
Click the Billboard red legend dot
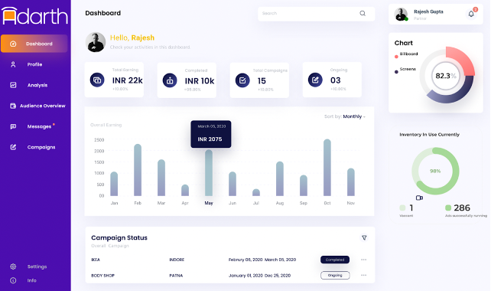[x=396, y=57]
